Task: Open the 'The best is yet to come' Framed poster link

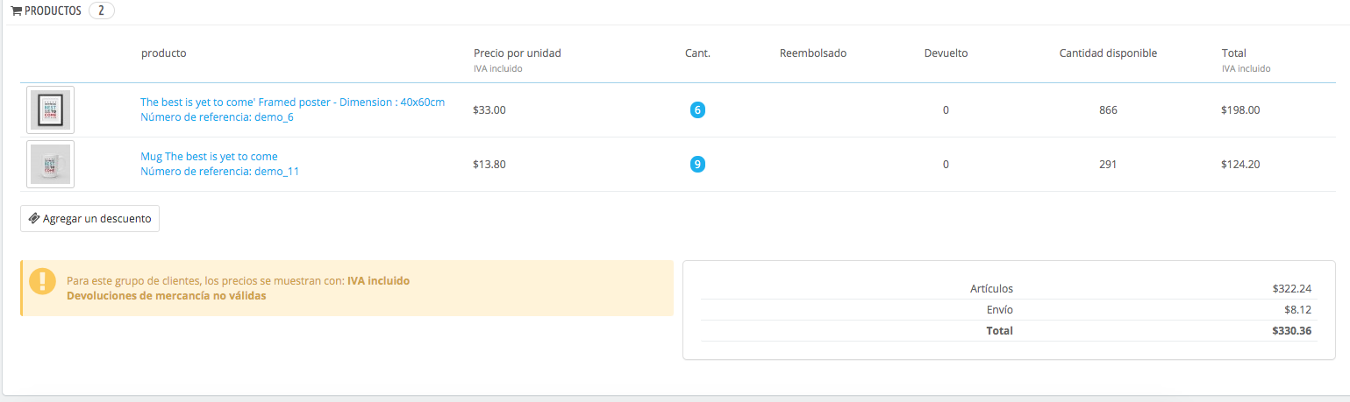Action: (x=292, y=102)
